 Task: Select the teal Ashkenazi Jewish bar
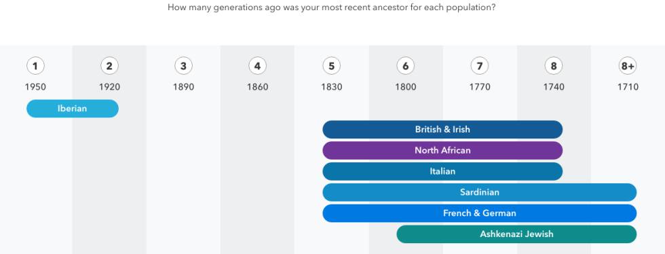(x=516, y=234)
